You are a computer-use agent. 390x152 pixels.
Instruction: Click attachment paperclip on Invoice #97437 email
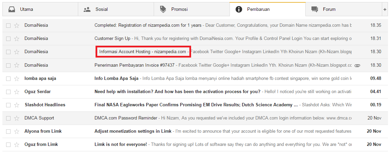(357, 65)
